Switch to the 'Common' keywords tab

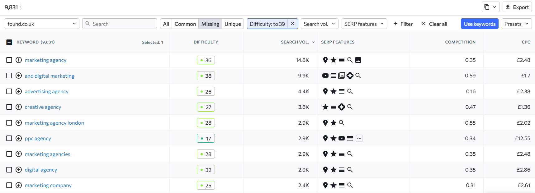click(x=185, y=24)
